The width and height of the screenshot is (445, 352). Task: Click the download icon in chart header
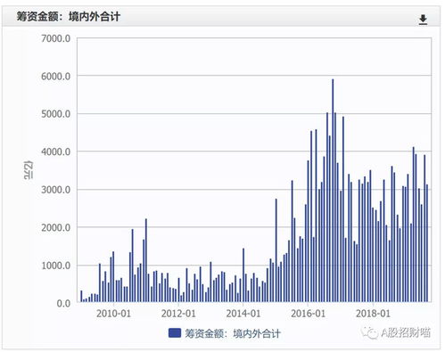(x=423, y=20)
